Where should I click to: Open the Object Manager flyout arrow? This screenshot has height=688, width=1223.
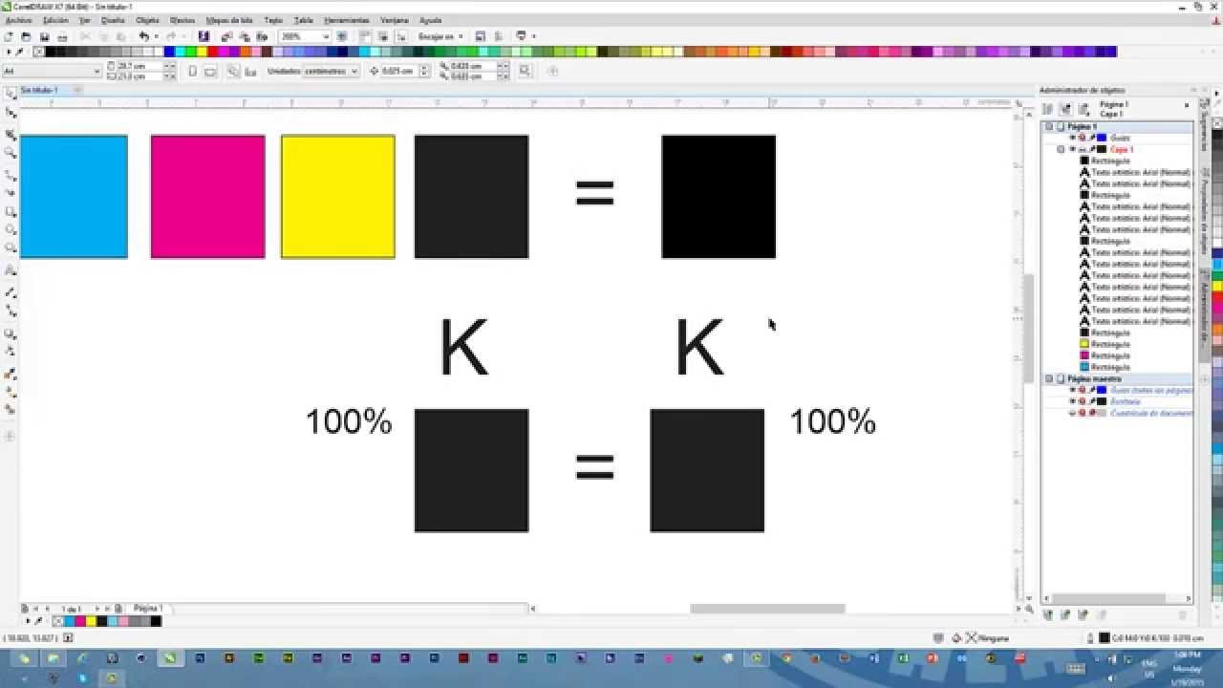1188,105
